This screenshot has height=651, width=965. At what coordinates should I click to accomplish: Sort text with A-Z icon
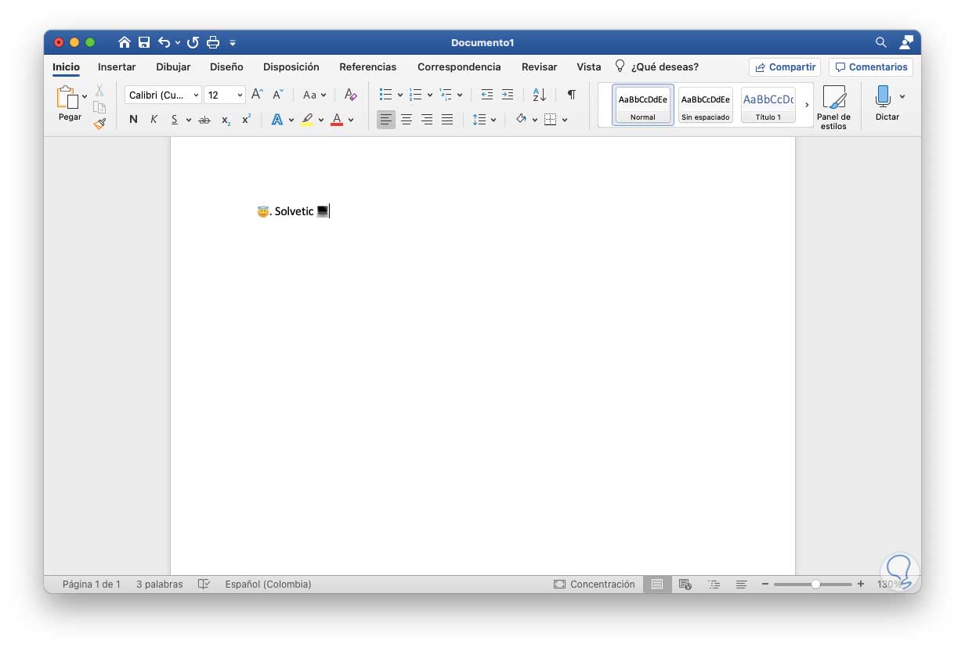[539, 95]
